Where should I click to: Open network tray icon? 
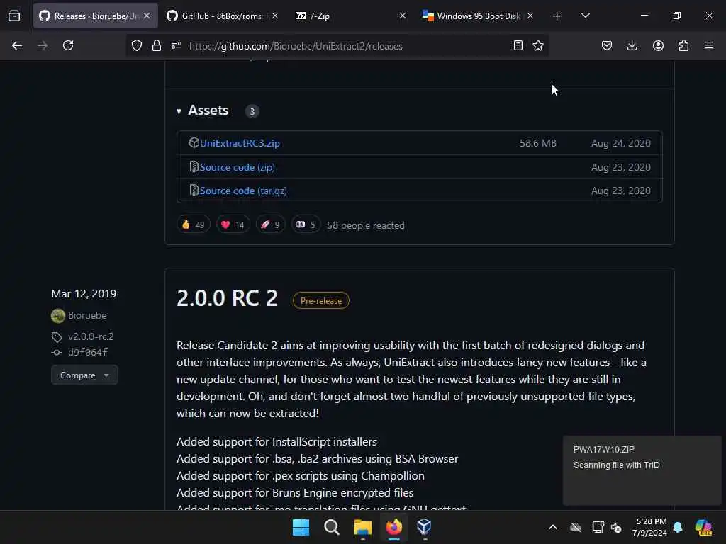(x=598, y=527)
